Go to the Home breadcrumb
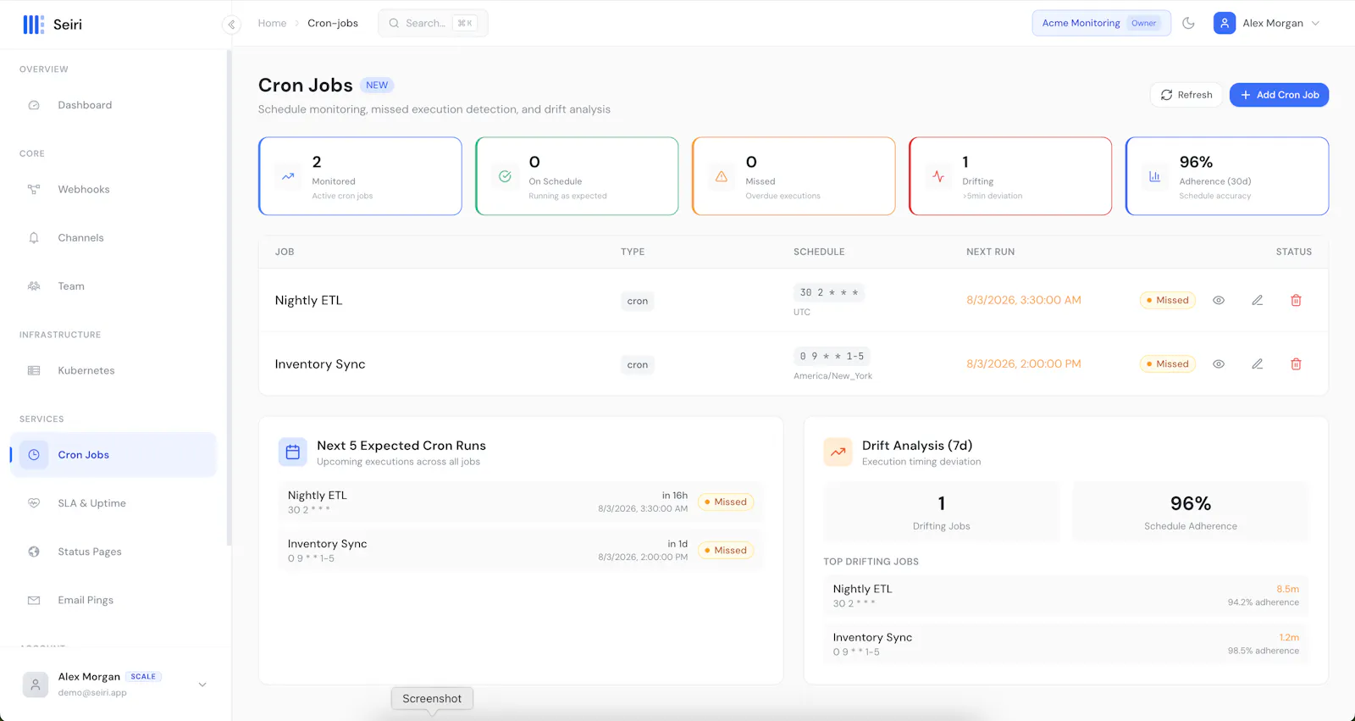The image size is (1355, 721). [x=272, y=24]
